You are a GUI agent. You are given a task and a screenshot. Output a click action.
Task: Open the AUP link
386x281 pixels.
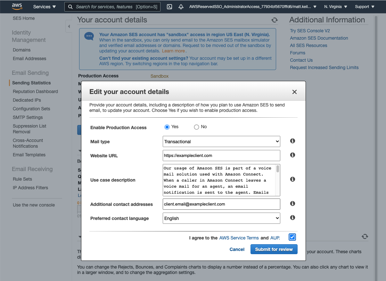pyautogui.click(x=275, y=238)
